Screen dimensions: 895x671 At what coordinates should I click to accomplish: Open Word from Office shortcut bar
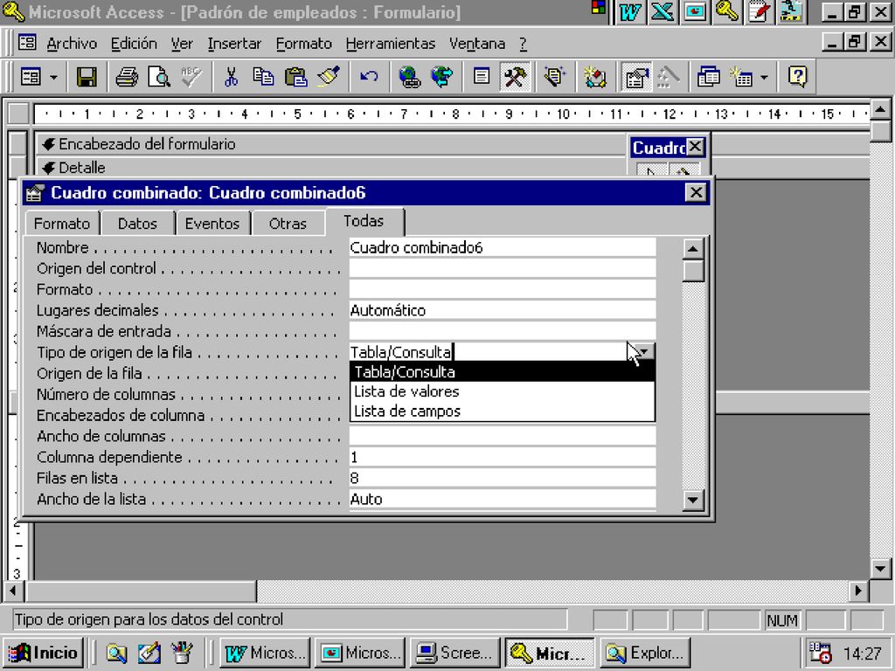pos(629,12)
